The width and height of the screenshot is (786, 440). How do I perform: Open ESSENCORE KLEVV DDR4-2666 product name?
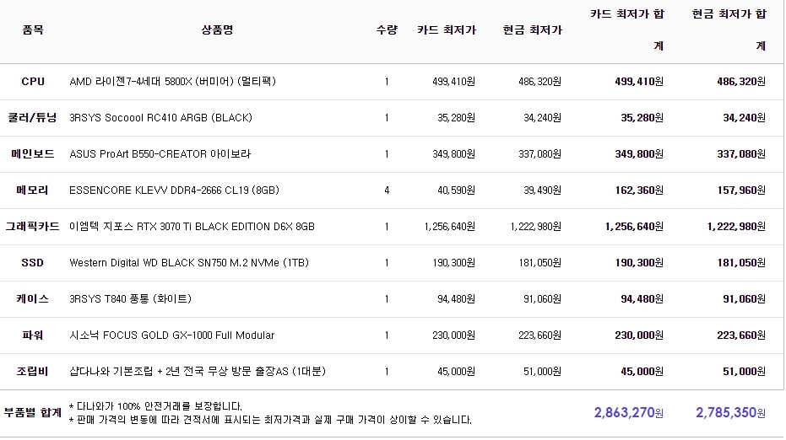(174, 190)
